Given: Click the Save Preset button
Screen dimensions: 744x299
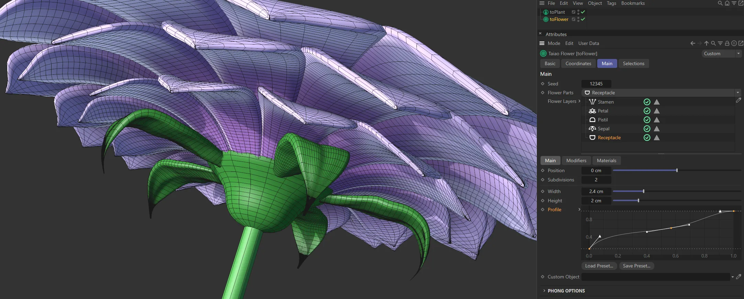Looking at the screenshot, I should click(636, 266).
